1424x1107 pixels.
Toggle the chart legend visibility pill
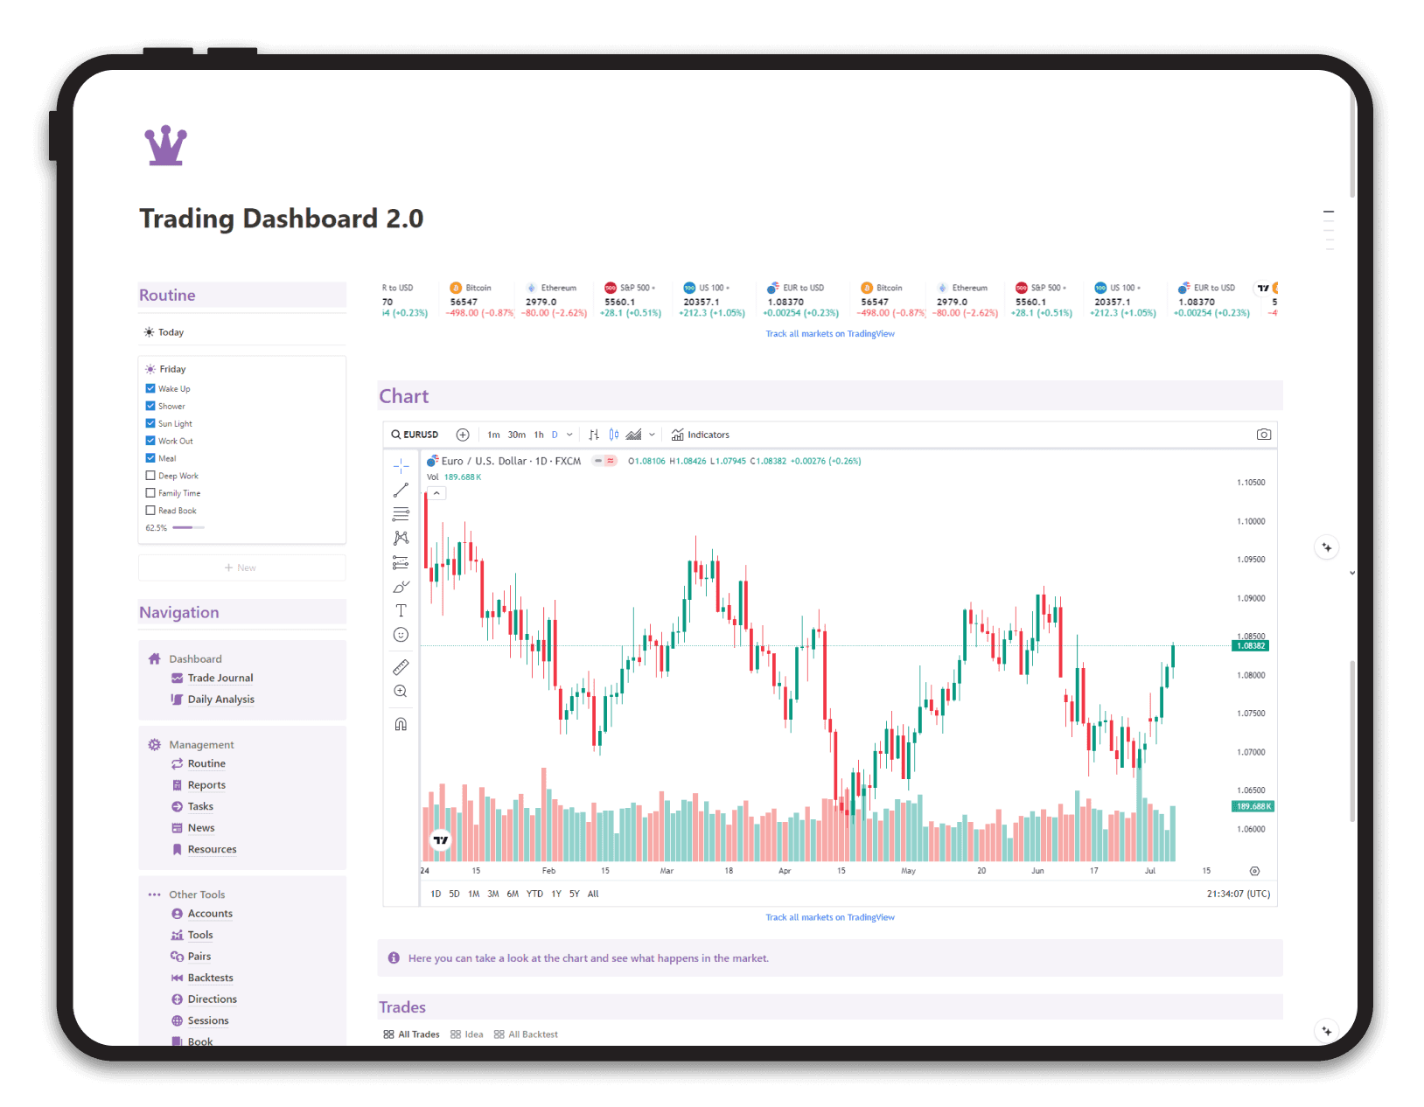click(x=604, y=461)
